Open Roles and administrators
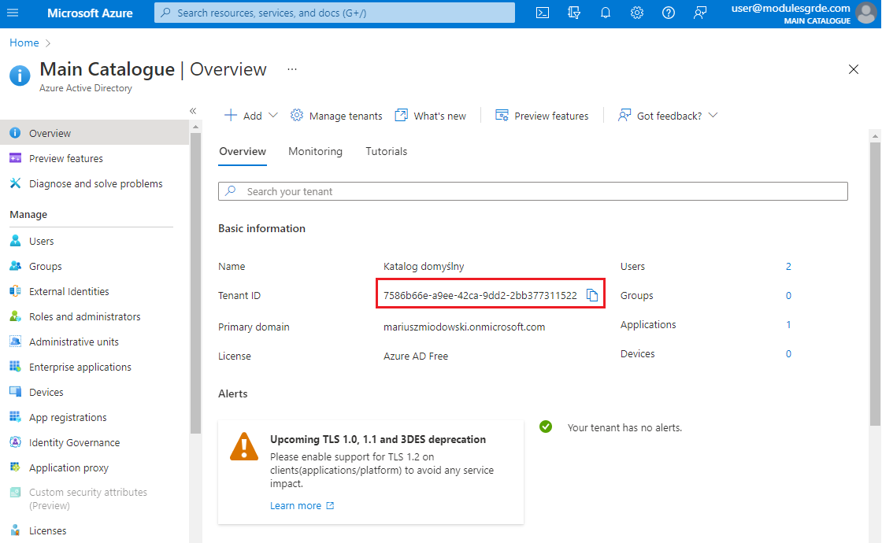 [94, 317]
